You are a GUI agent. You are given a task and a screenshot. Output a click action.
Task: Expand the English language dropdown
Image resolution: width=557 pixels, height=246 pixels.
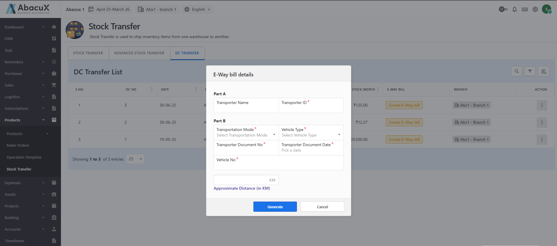coord(197,9)
